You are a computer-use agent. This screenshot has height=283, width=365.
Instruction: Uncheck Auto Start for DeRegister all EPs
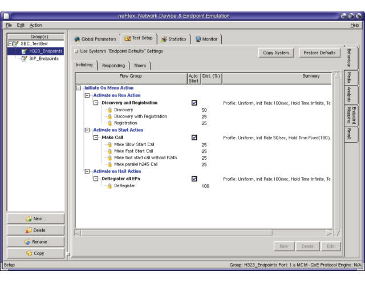click(x=194, y=179)
